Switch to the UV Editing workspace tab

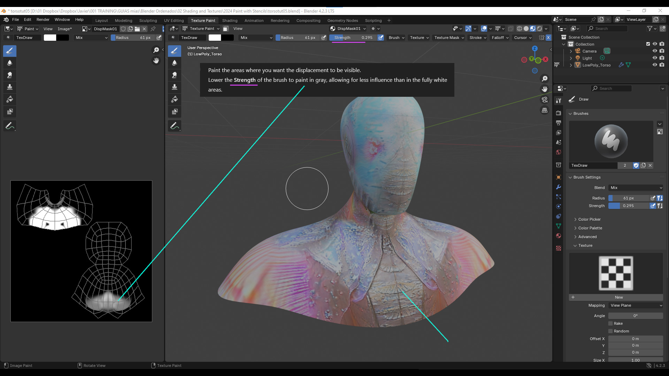tap(174, 21)
